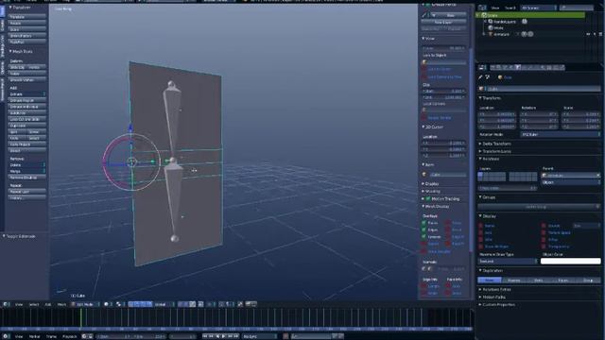The width and height of the screenshot is (605, 340).
Task: Click Subdivide button in tool shelf
Action: 27,113
